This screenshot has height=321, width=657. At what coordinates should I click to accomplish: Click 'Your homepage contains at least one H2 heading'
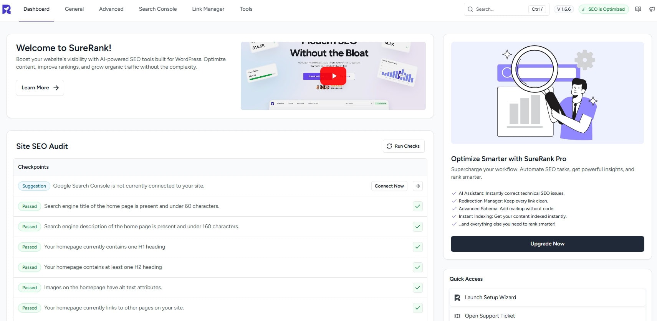pyautogui.click(x=103, y=267)
